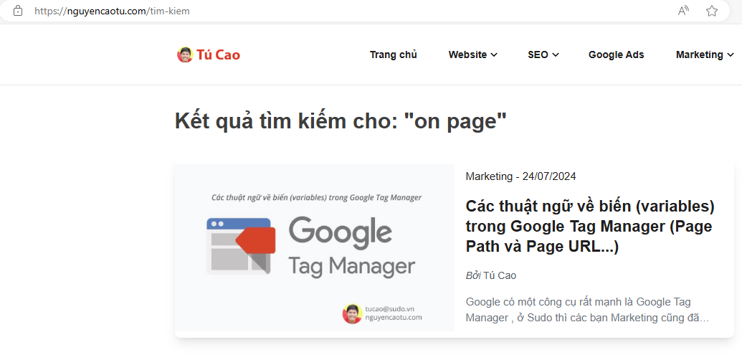Activate the Read aloud icon
742x355 pixels.
tap(683, 11)
